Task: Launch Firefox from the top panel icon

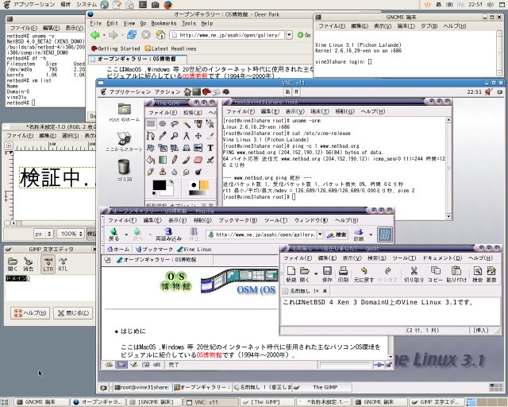Action: pyautogui.click(x=167, y=5)
